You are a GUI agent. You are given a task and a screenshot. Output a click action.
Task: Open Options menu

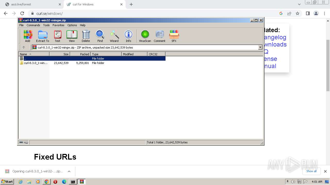pos(72,25)
